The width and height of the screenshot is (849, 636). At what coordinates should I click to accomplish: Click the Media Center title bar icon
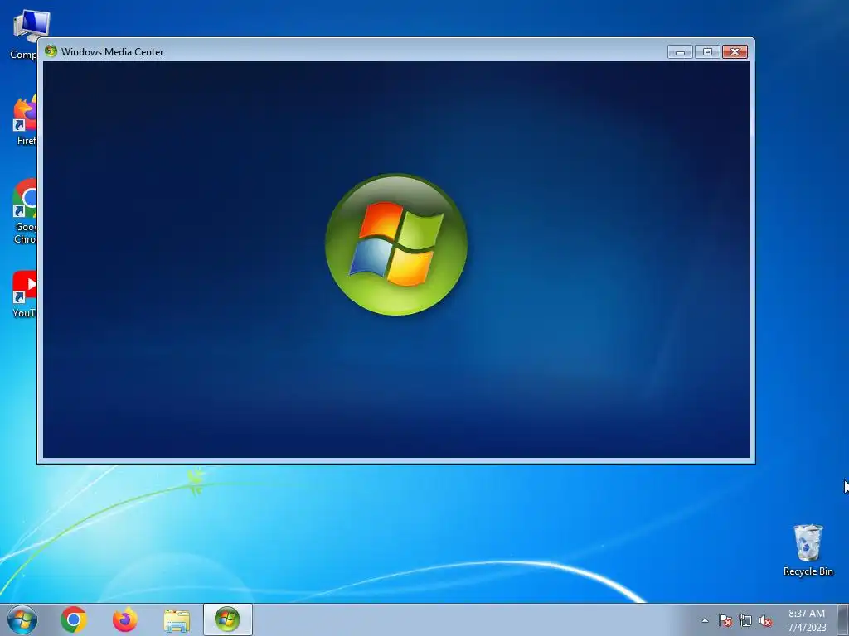coord(51,51)
